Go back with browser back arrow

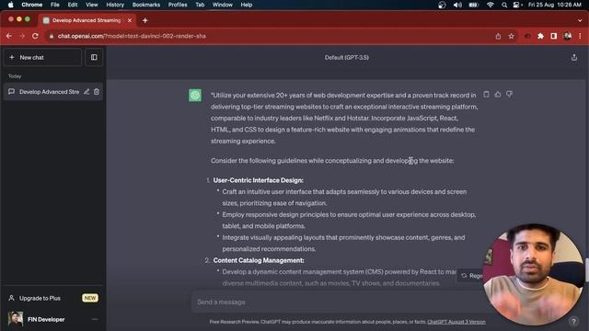coord(9,36)
